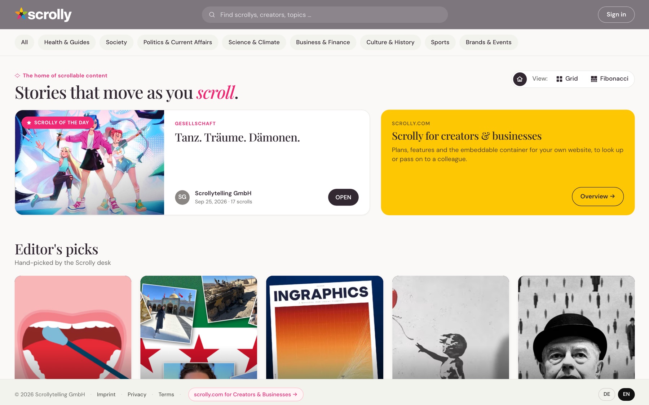The width and height of the screenshot is (649, 405).
Task: Open the Health & Guides category
Action: point(67,42)
